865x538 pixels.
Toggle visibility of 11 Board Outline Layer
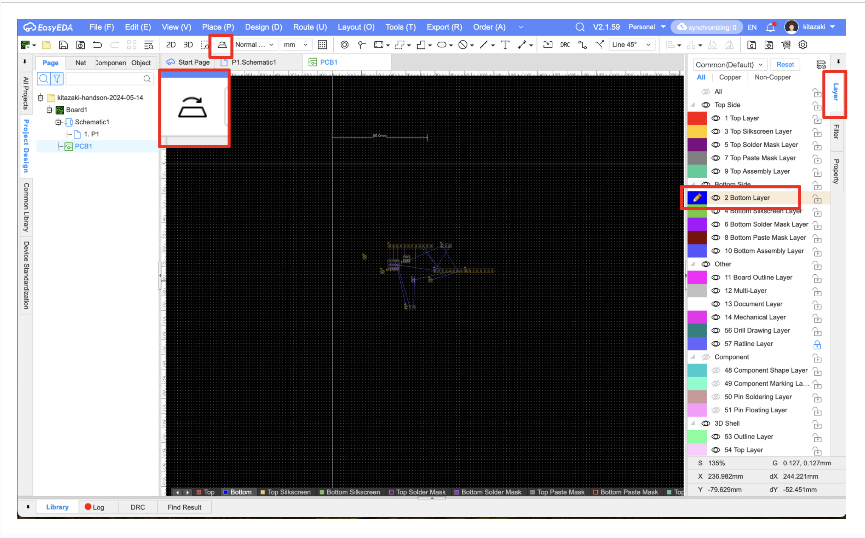(716, 277)
